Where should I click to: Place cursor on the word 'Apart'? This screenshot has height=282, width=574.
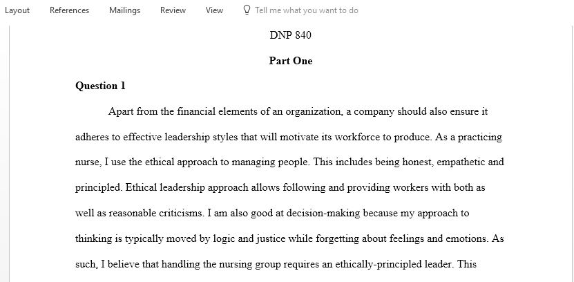pyautogui.click(x=121, y=111)
